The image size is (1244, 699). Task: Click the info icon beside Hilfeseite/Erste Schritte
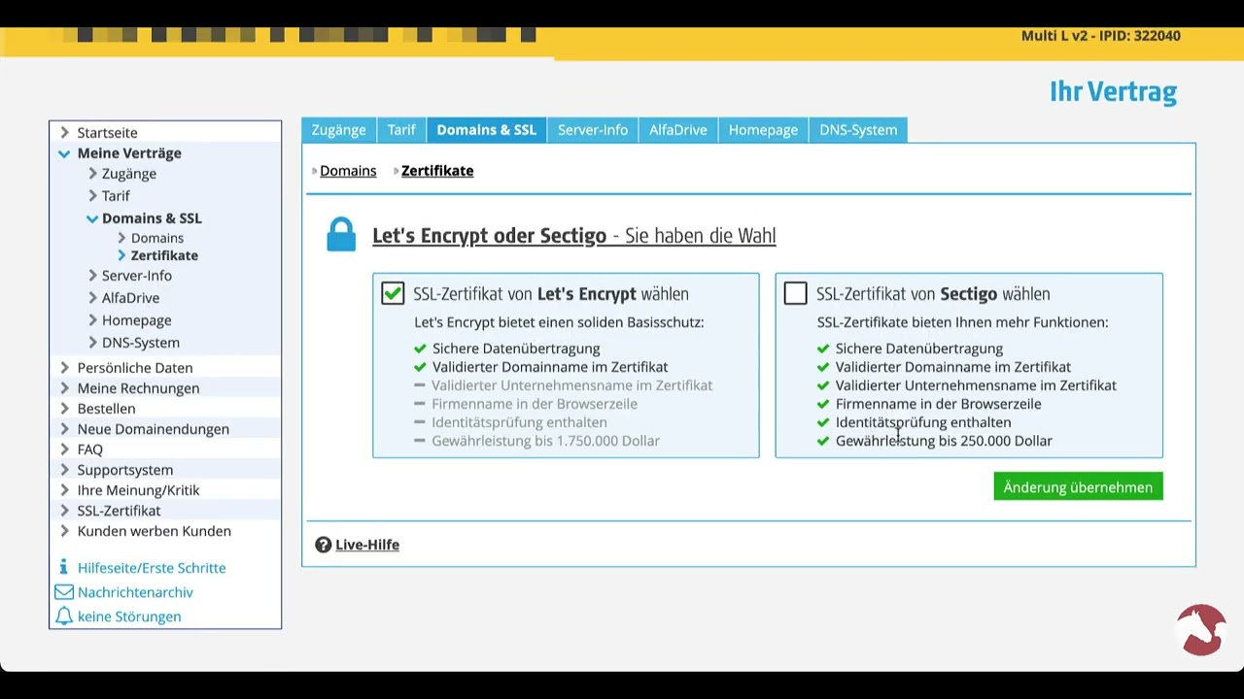point(64,567)
